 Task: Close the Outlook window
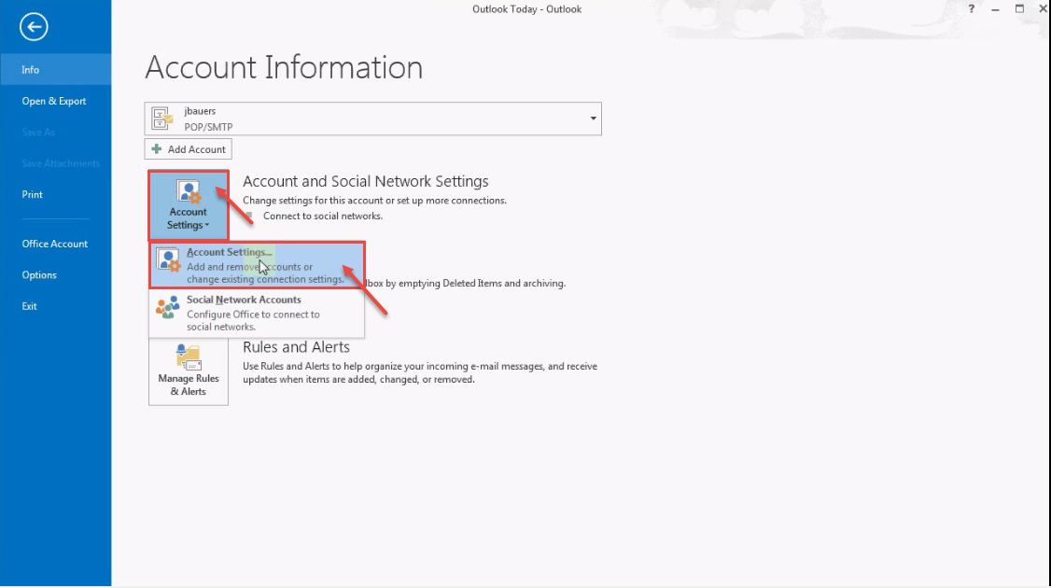tap(1043, 8)
